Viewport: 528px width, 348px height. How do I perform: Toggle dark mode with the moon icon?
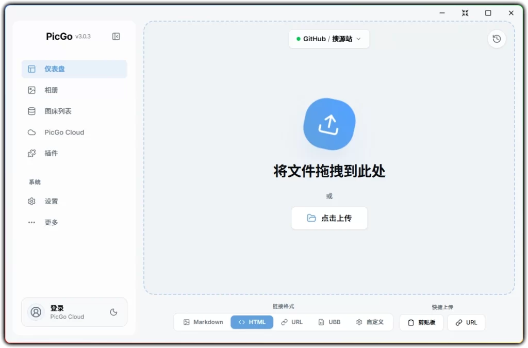tap(114, 312)
